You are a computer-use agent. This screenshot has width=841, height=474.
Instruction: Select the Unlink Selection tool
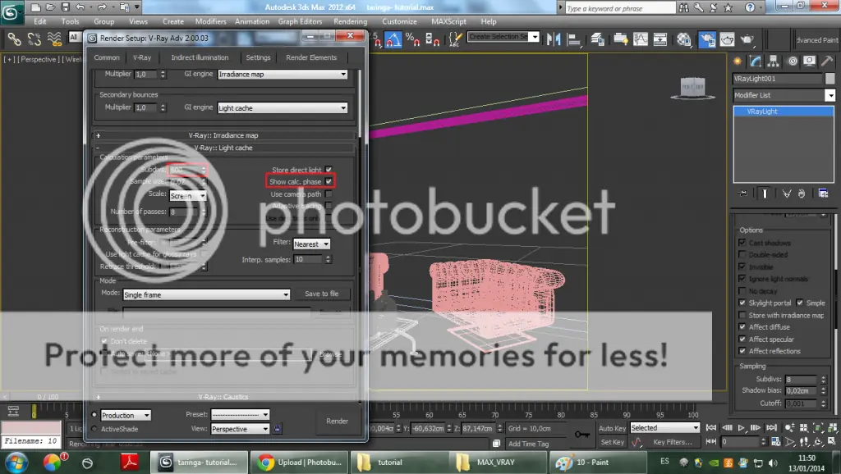pos(34,39)
